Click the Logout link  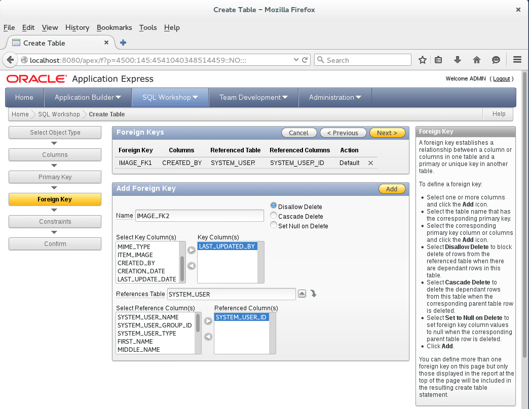501,78
